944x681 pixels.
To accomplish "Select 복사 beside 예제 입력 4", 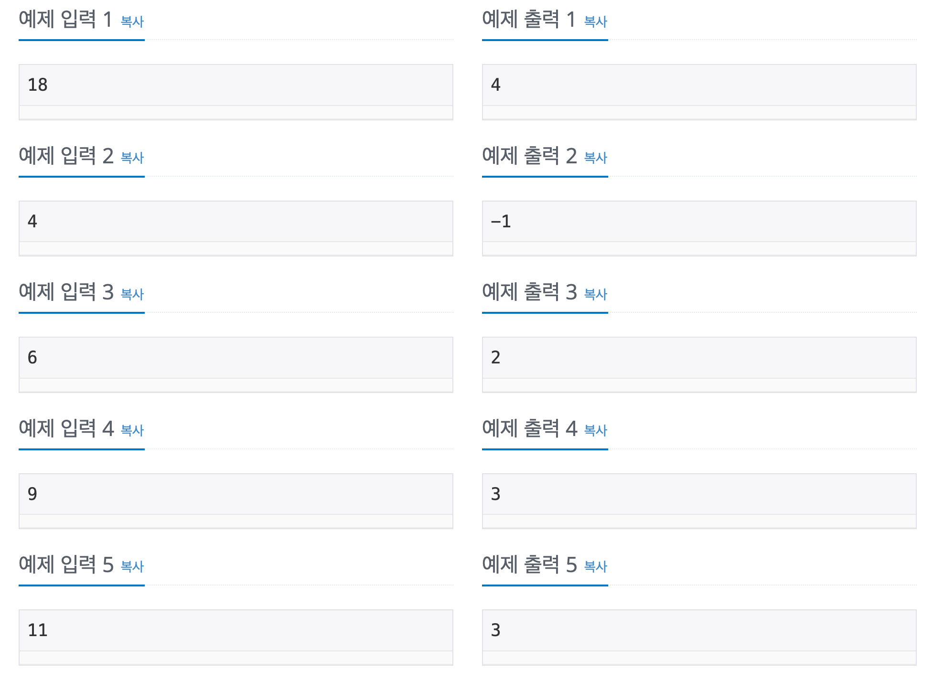I will [x=132, y=430].
